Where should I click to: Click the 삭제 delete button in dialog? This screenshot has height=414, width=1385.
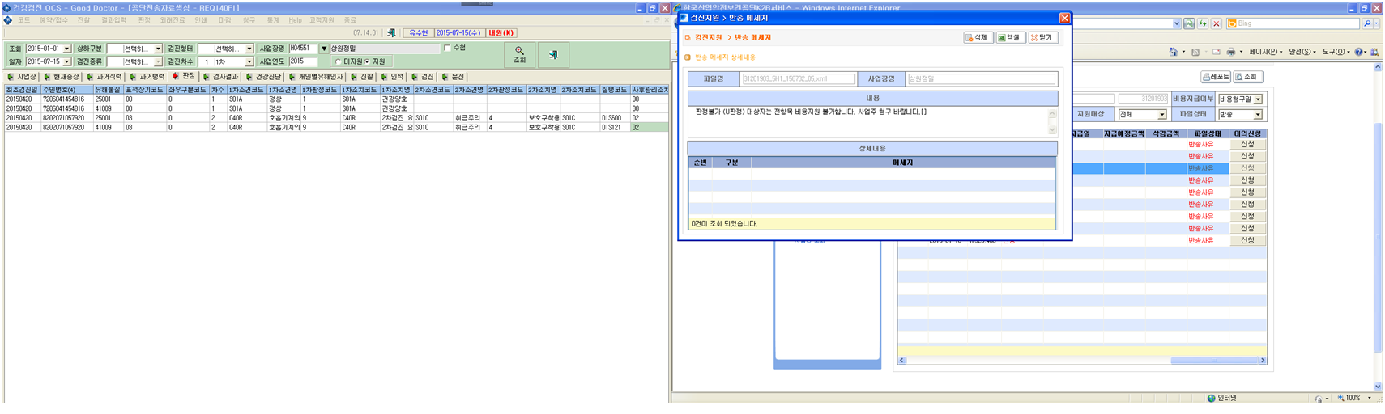tap(978, 38)
